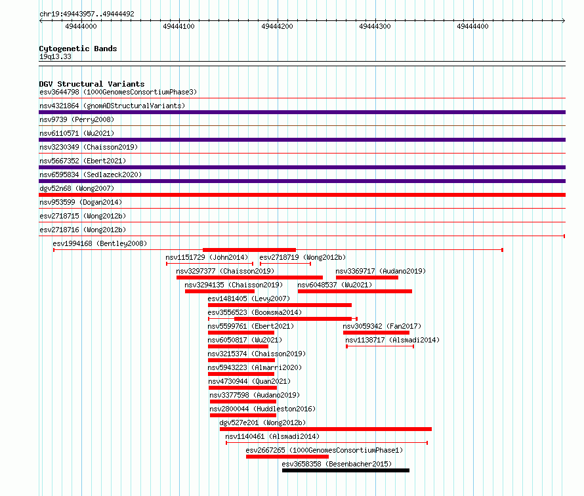Click nsv3059342 (Fan2017) variant label
Screen dimensions: 584x496
[382, 326]
